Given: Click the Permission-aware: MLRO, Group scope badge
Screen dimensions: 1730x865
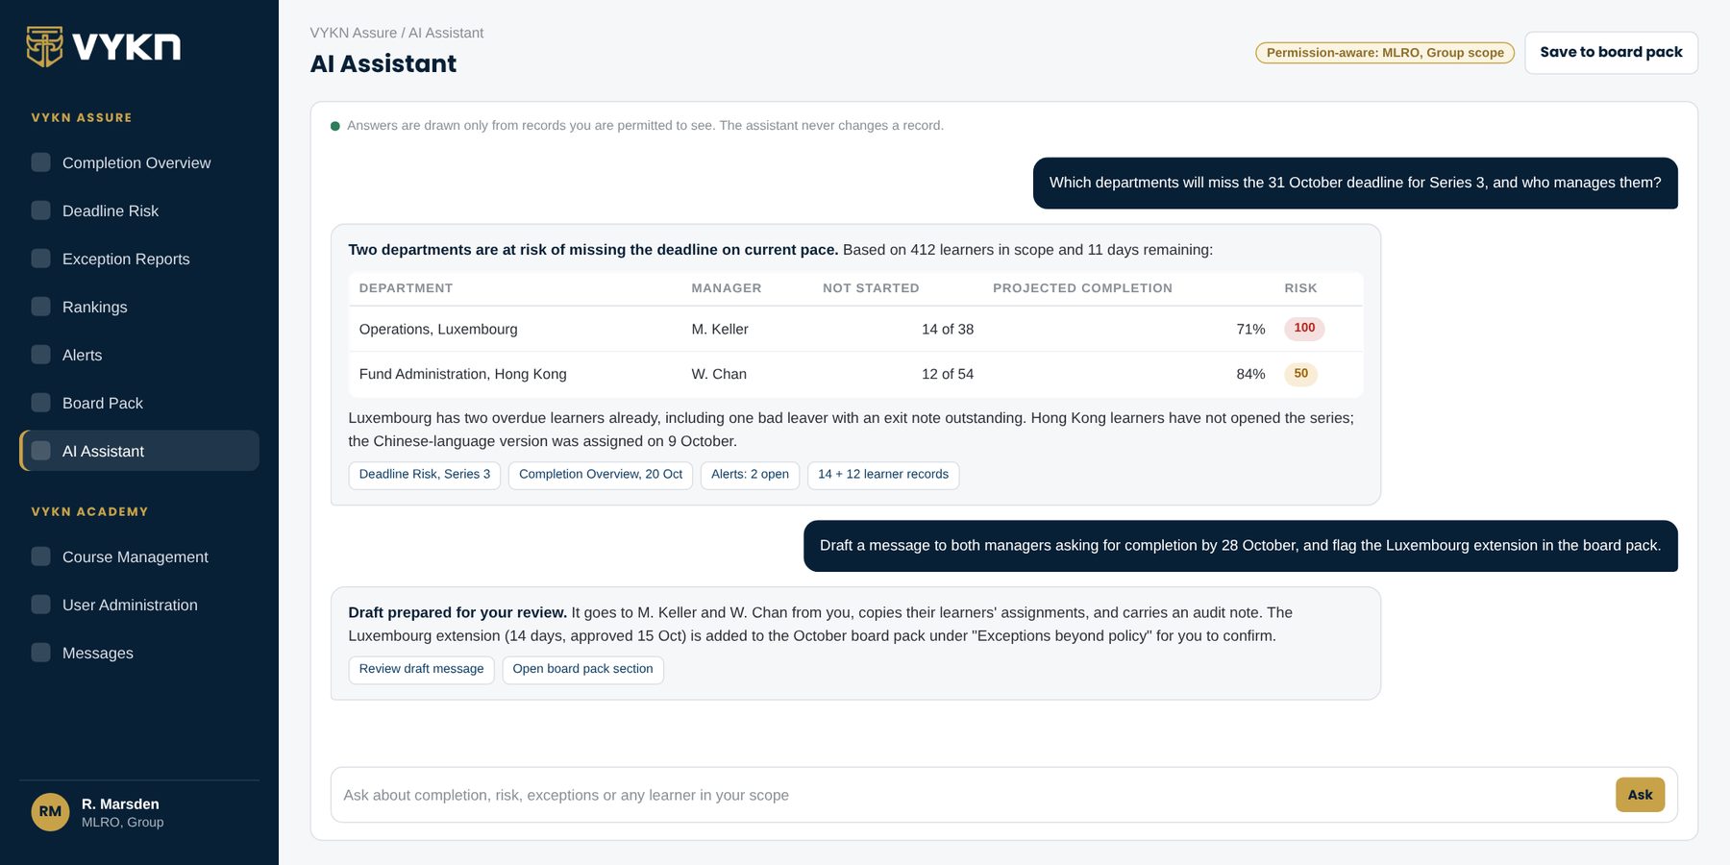Looking at the screenshot, I should (1385, 53).
